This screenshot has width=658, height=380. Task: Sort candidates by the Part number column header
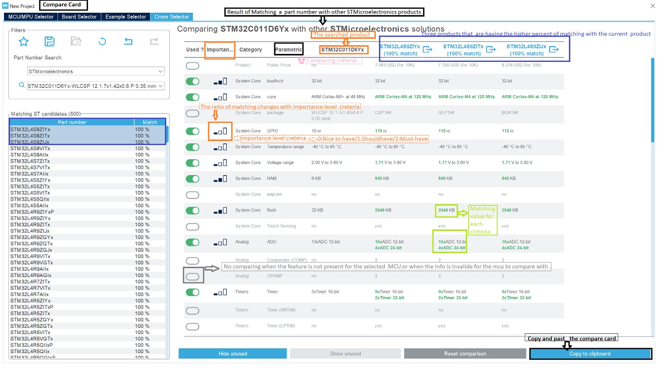coord(72,122)
